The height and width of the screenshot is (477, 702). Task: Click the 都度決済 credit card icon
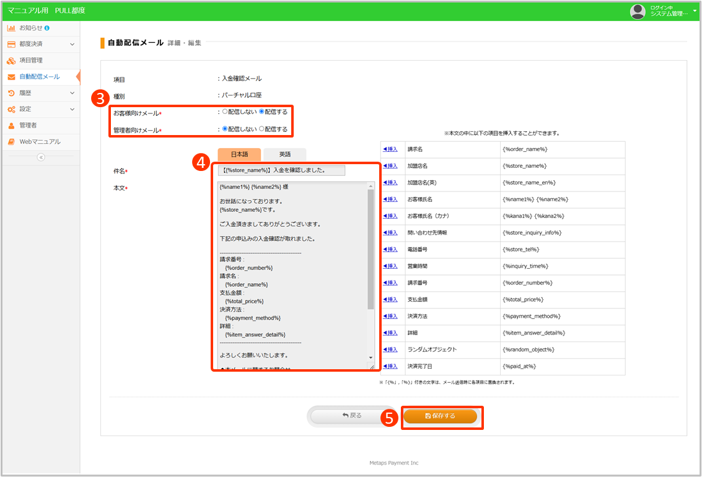click(x=11, y=44)
